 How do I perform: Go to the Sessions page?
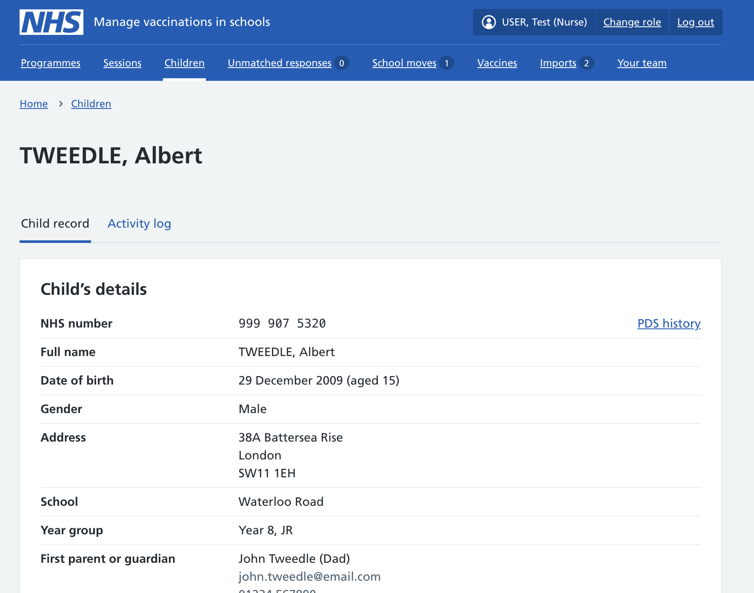[122, 63]
